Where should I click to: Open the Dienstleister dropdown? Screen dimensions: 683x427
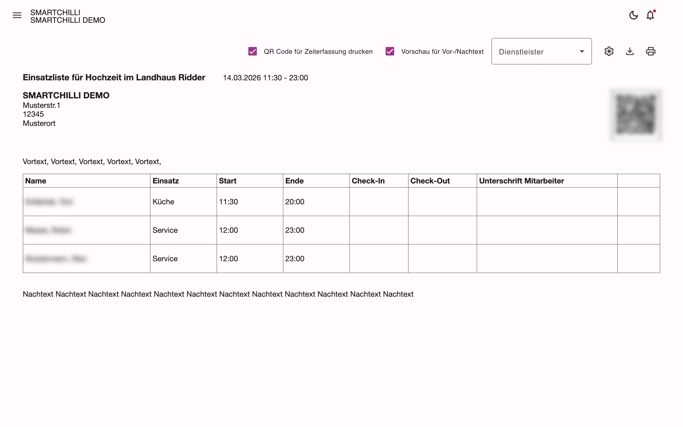(x=541, y=51)
